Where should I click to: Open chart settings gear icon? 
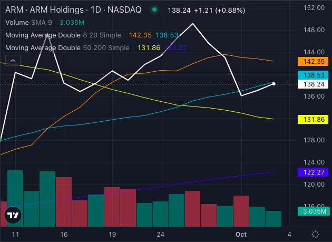(315, 235)
